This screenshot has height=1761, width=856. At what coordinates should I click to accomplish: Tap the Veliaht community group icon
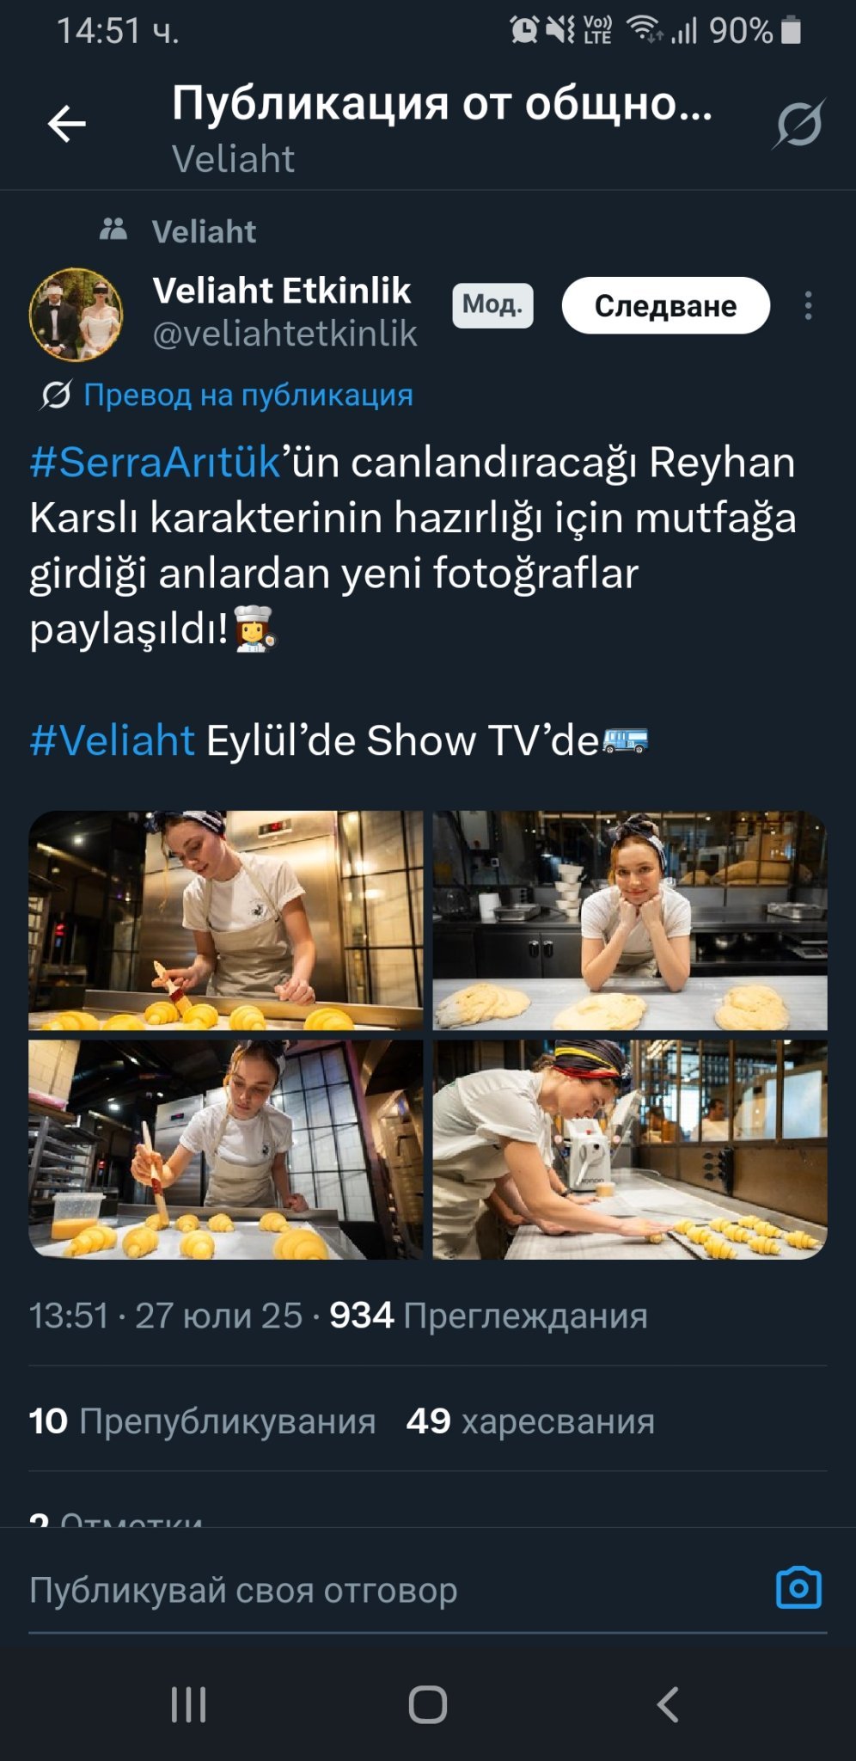point(113,230)
